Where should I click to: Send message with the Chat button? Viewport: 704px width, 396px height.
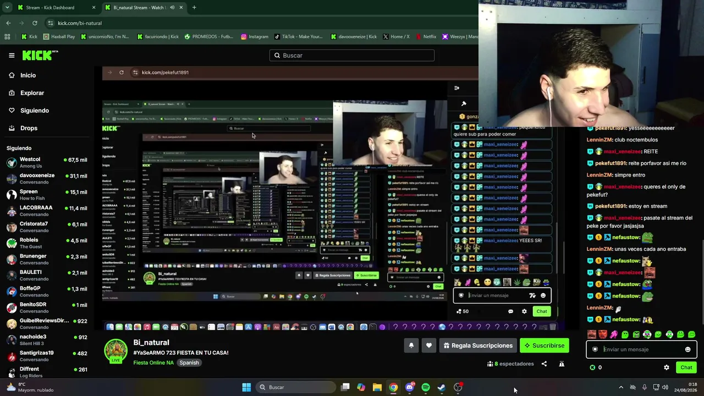(686, 367)
